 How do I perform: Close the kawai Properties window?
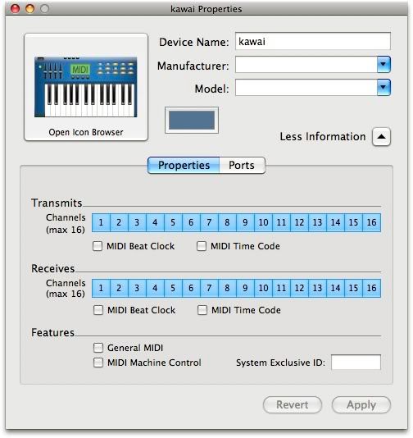pos(15,9)
